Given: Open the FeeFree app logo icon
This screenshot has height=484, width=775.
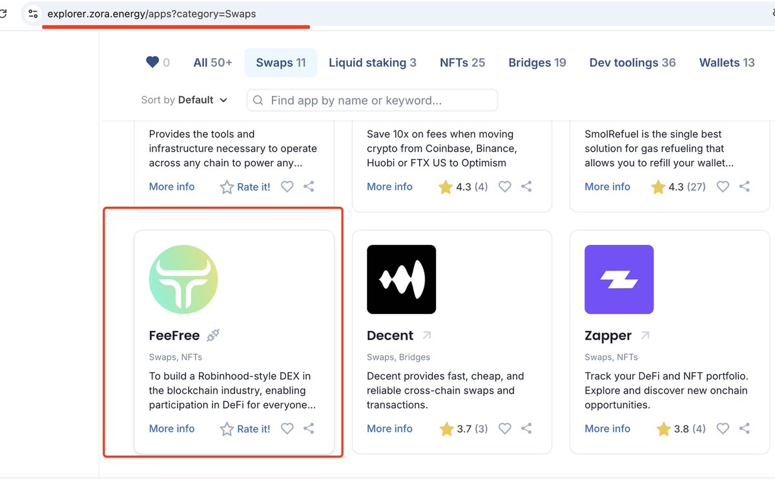Looking at the screenshot, I should click(x=183, y=279).
